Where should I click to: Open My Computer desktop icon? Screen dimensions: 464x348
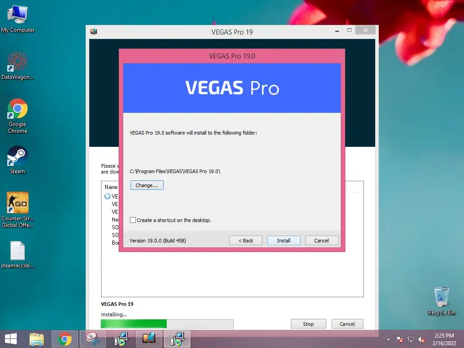click(18, 19)
